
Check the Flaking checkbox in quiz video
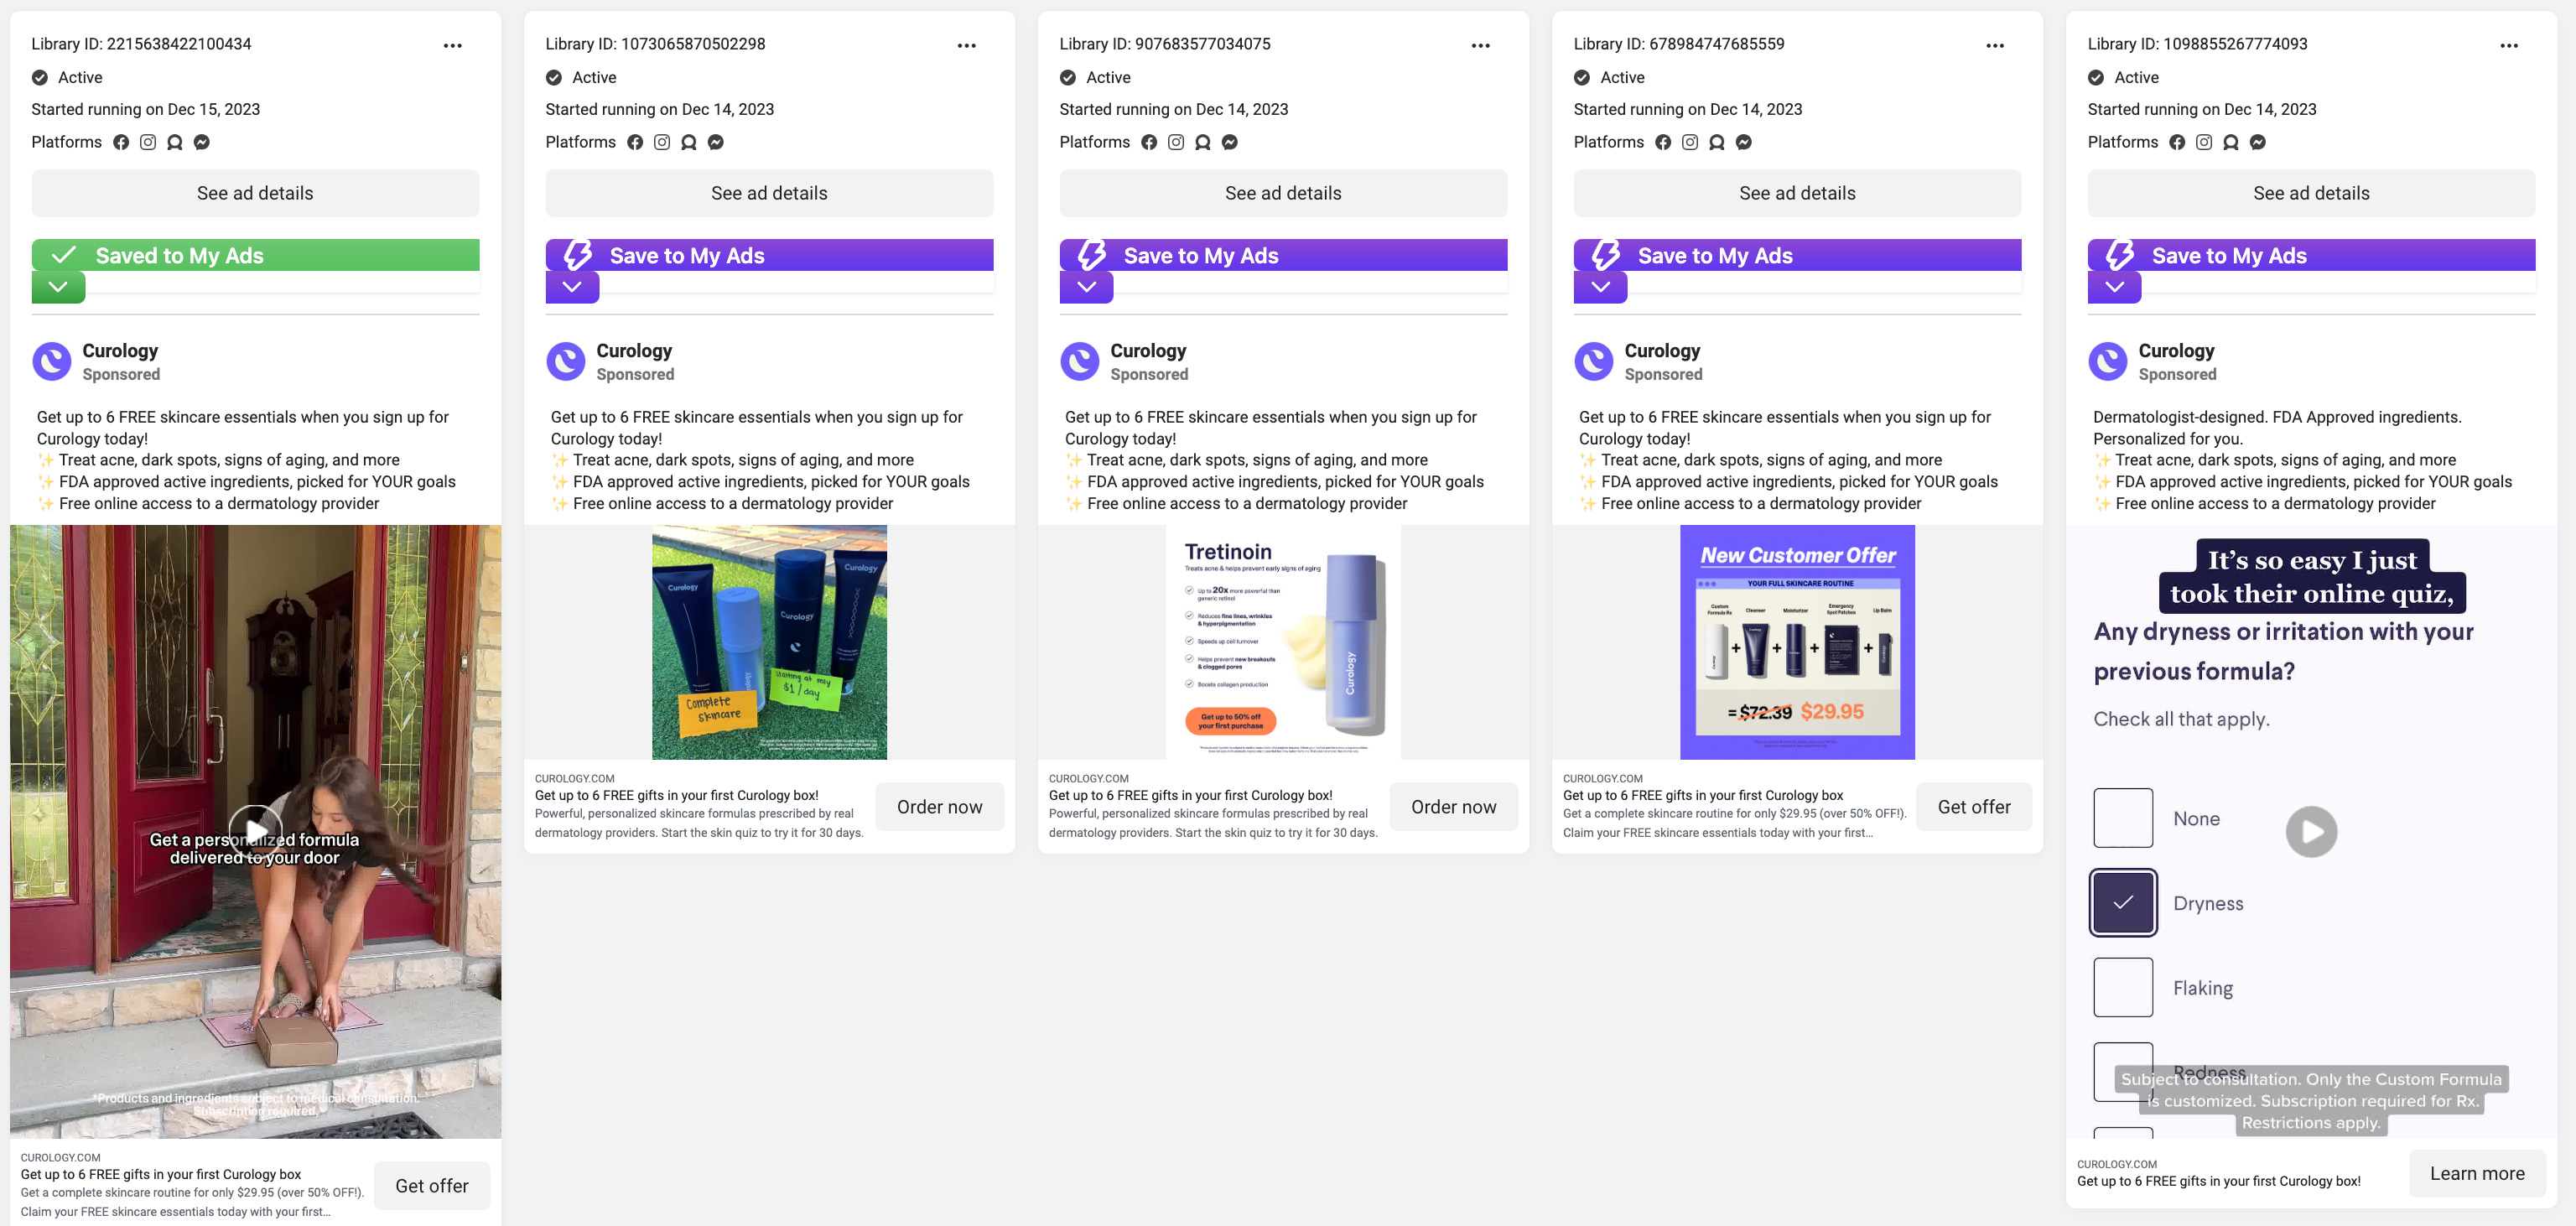point(2123,987)
